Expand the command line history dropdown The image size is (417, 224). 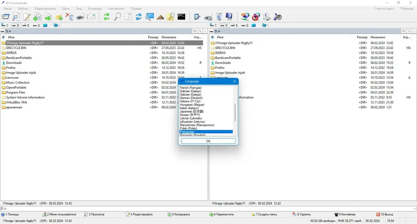pyautogui.click(x=414, y=209)
